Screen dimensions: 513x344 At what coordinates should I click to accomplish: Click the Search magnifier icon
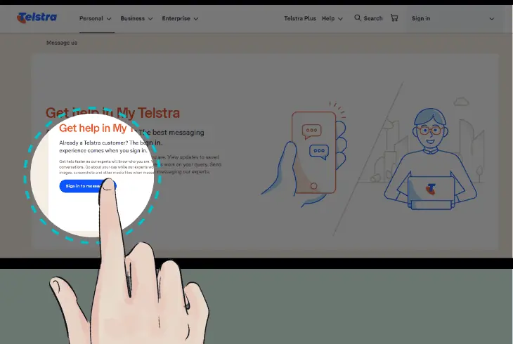[358, 18]
